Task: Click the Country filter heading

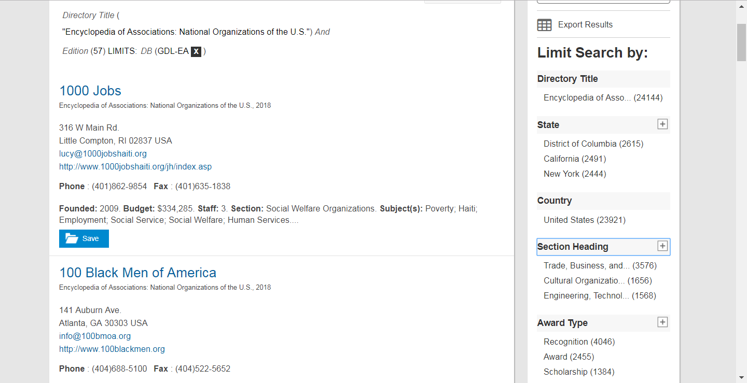Action: (555, 201)
